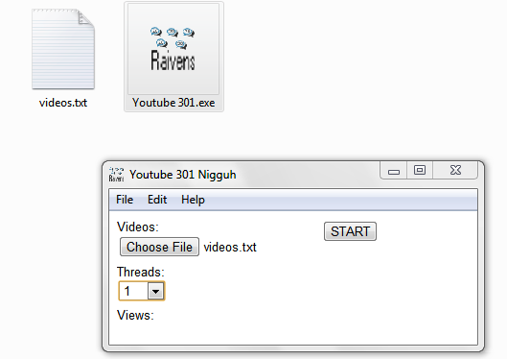Click the Youtube 301.exe file name label
This screenshot has width=507, height=359.
(x=173, y=103)
